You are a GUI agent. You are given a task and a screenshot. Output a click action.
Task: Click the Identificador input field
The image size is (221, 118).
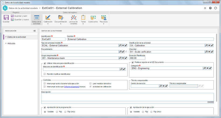click(53, 39)
